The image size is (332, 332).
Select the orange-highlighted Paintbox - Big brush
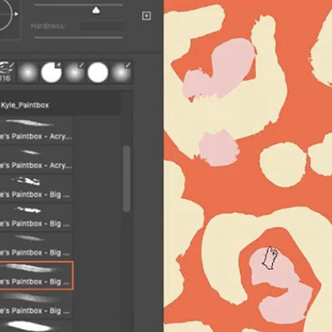(x=36, y=275)
